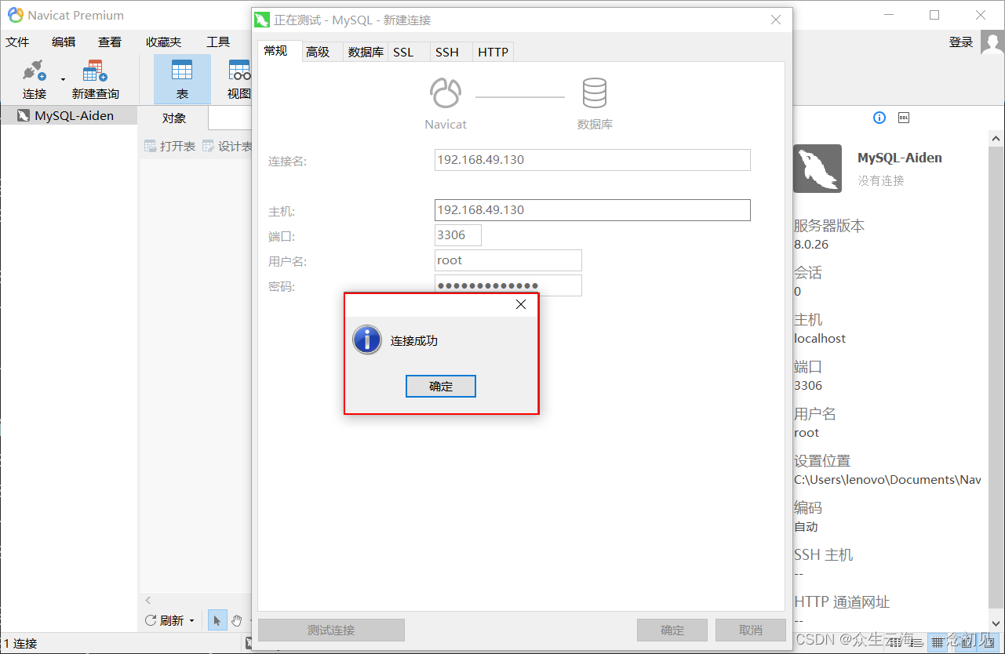The width and height of the screenshot is (1005, 654).
Task: Click the 刷新 refresh button
Action: click(165, 620)
